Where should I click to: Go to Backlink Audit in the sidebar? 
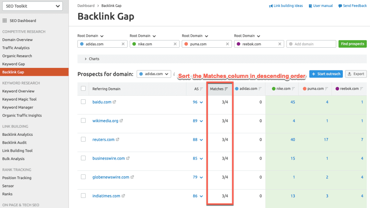coord(14,143)
